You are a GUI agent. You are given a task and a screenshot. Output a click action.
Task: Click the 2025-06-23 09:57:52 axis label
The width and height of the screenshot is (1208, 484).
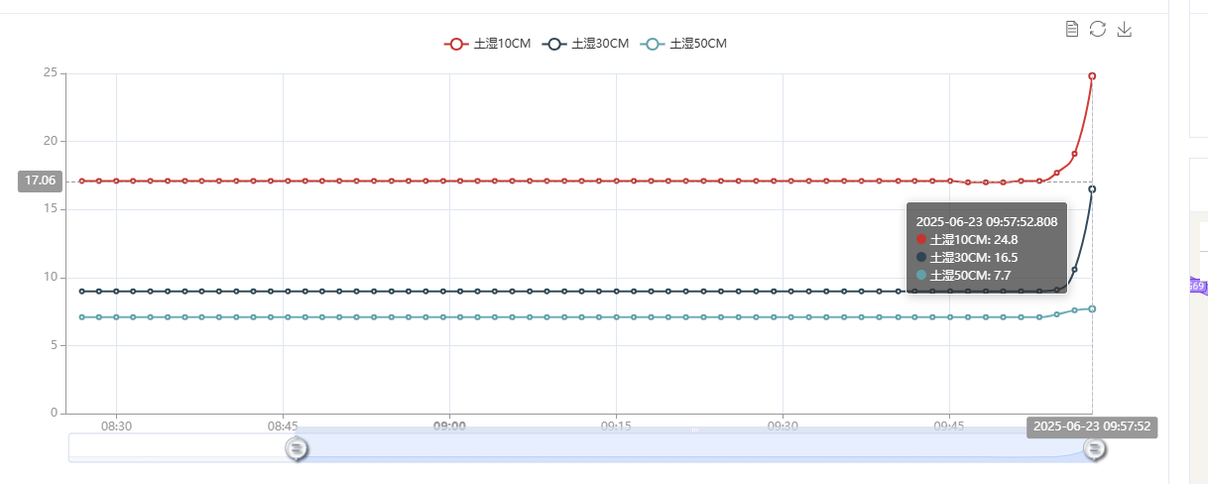coord(1091,426)
